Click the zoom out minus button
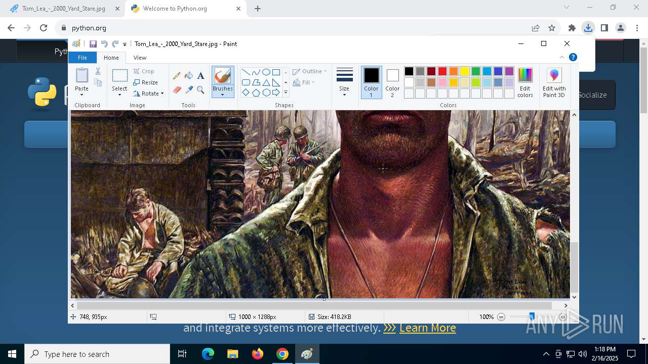The image size is (648, 364). tap(501, 317)
